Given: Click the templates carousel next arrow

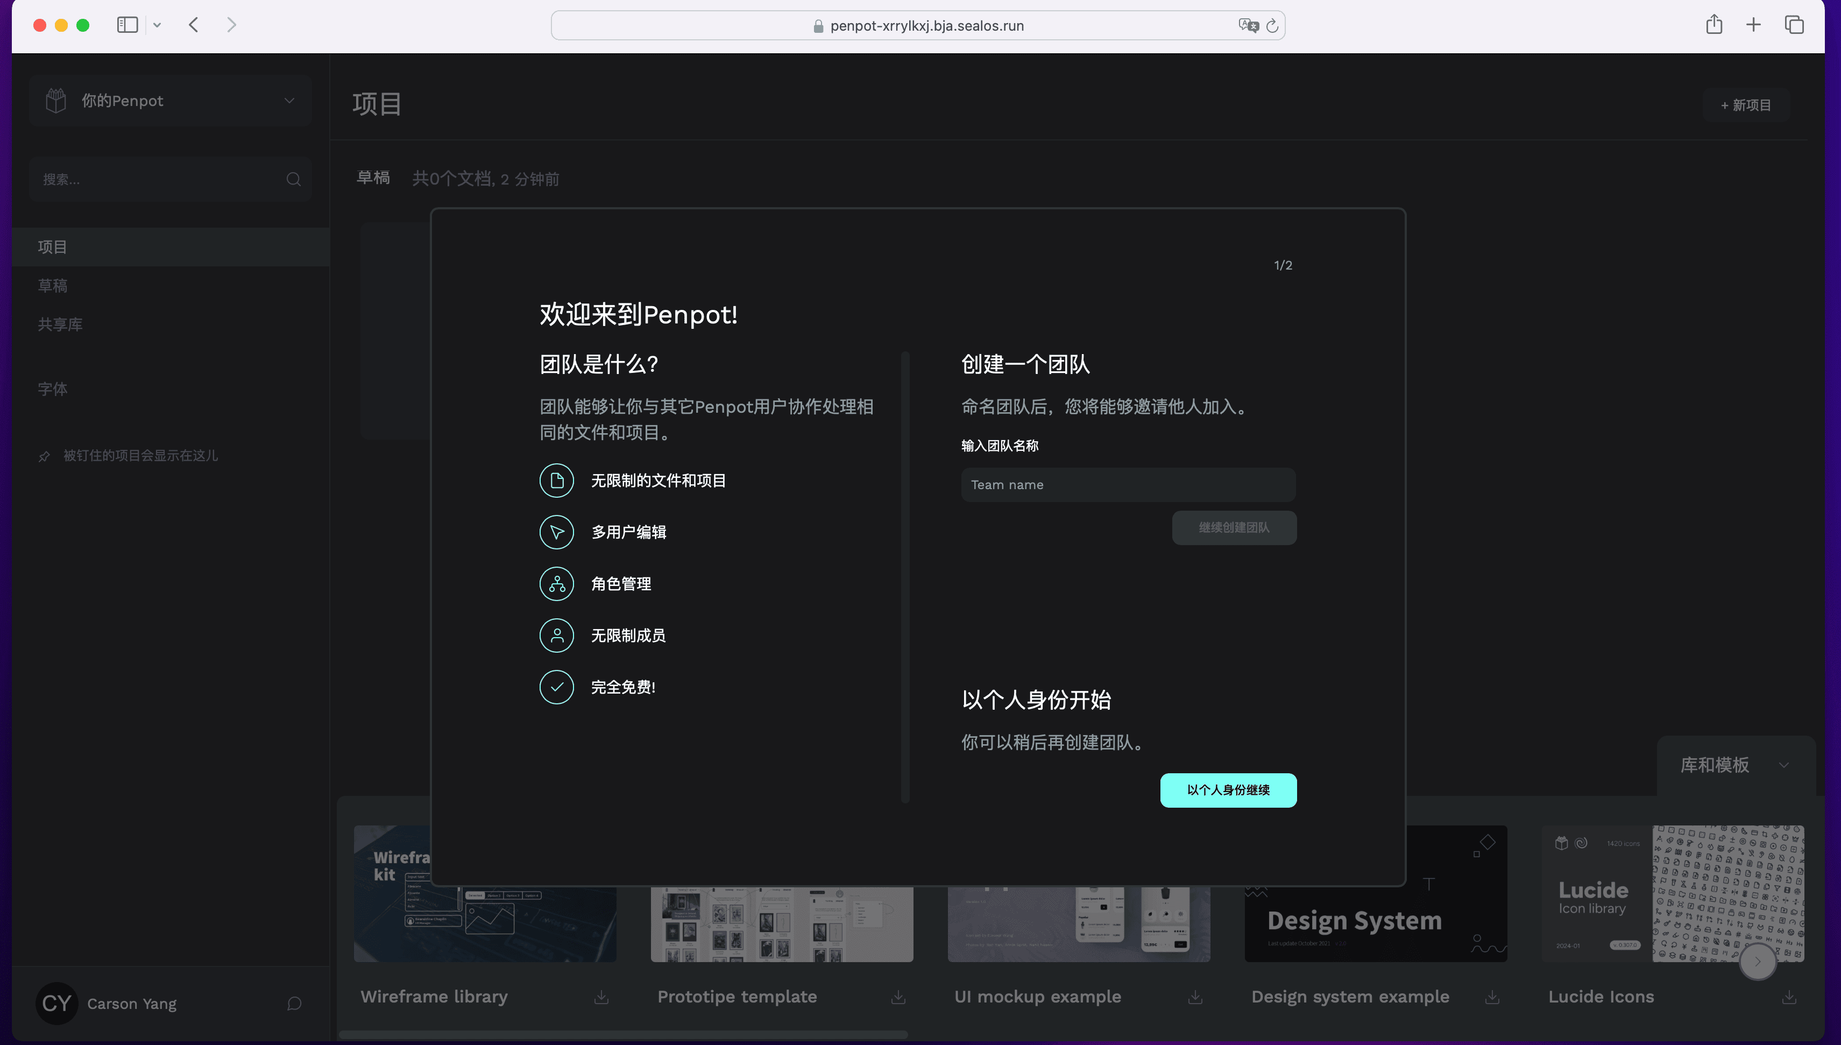Looking at the screenshot, I should tap(1758, 962).
